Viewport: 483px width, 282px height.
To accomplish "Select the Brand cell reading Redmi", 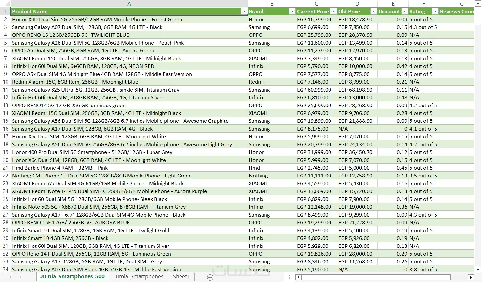I will tap(272, 82).
